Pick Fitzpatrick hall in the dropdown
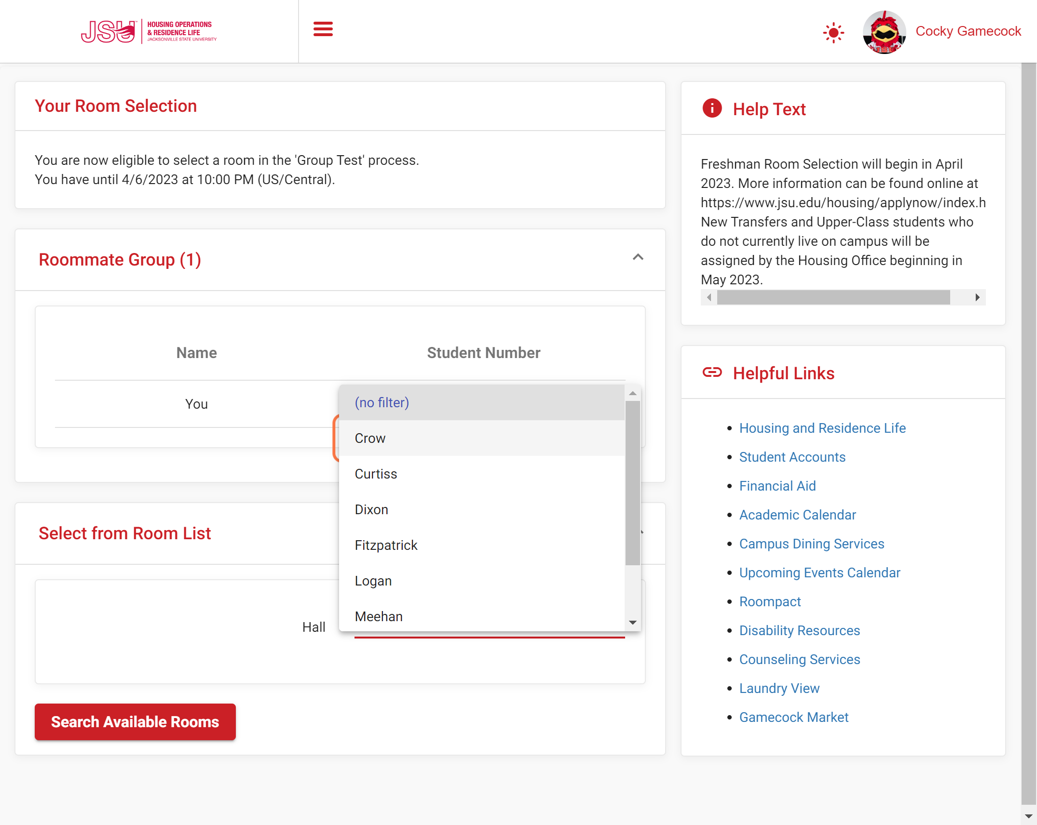 pos(481,545)
